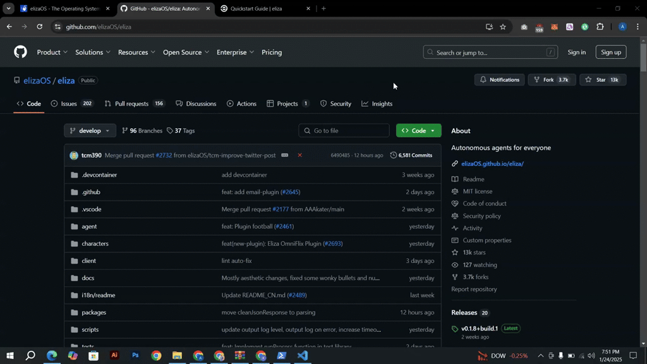This screenshot has height=364, width=647.
Task: Focus the Search or jump to field
Action: (490, 52)
